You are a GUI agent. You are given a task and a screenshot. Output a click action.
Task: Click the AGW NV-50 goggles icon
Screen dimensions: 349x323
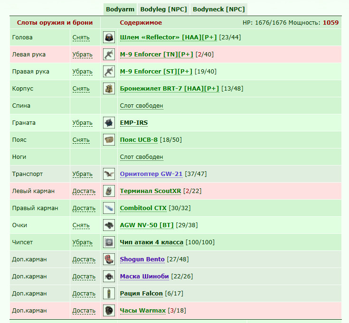(x=109, y=225)
